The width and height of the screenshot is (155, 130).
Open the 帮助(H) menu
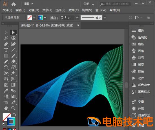(115, 10)
